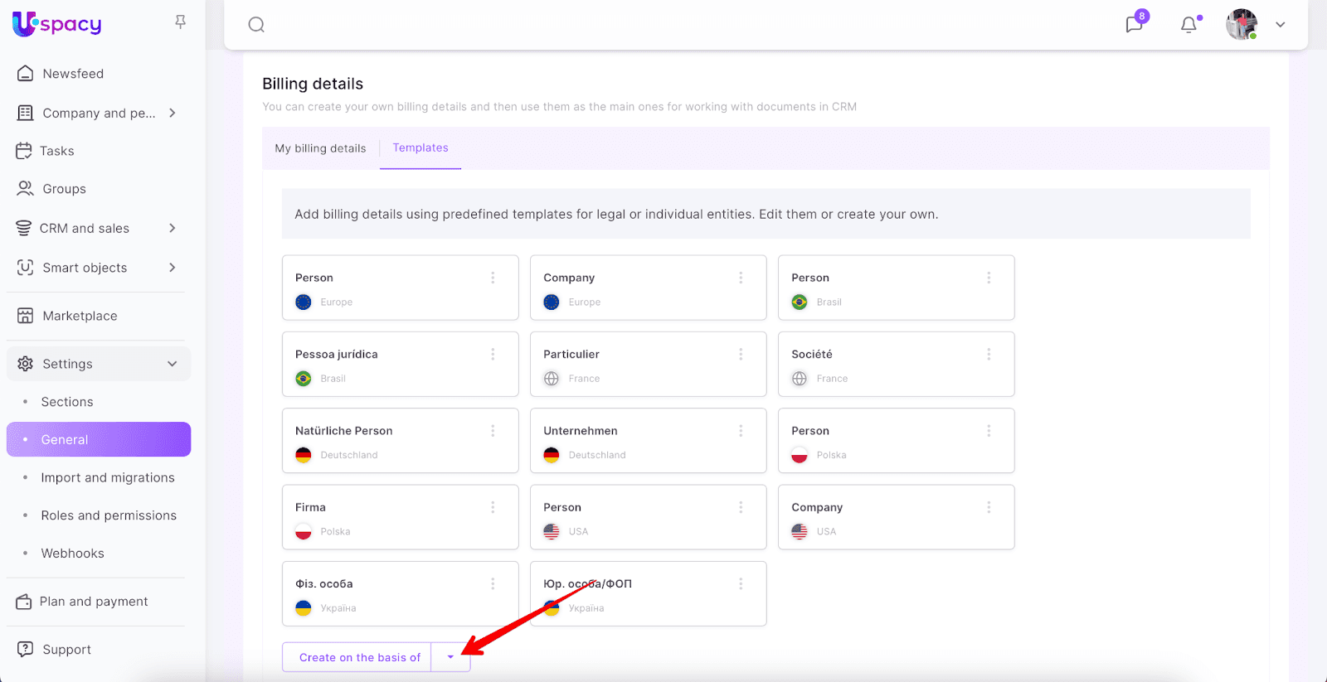Open three-dot menu on Unternehmen card

tap(741, 431)
